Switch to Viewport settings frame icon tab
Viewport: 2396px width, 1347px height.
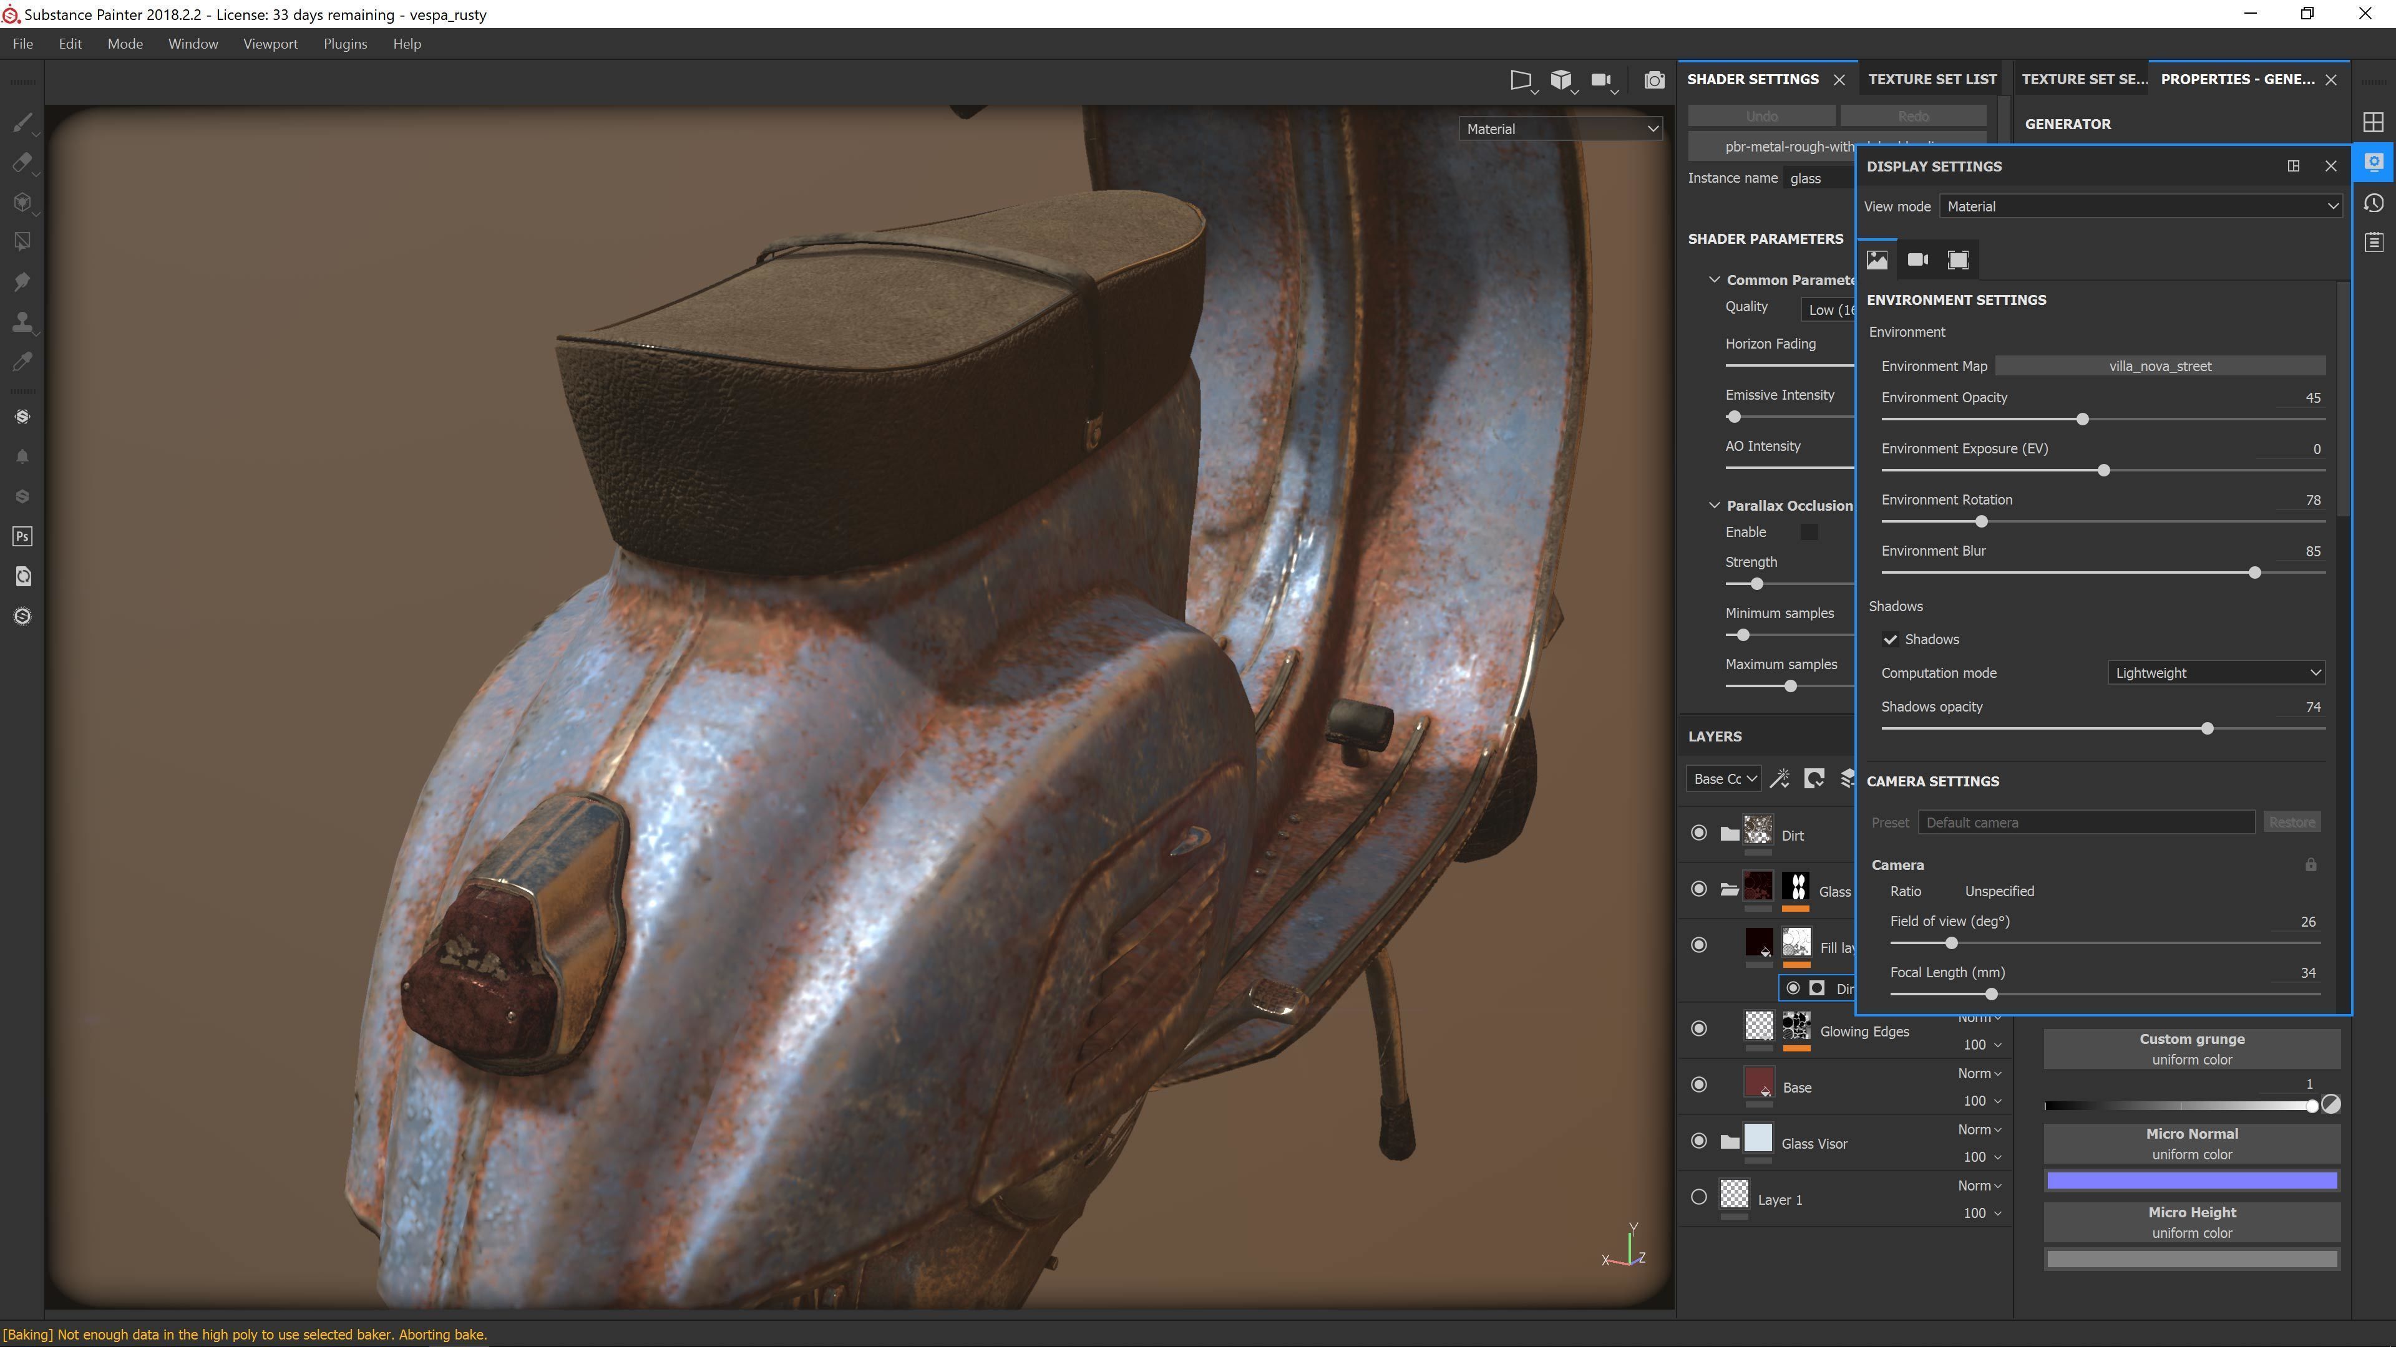[1958, 259]
